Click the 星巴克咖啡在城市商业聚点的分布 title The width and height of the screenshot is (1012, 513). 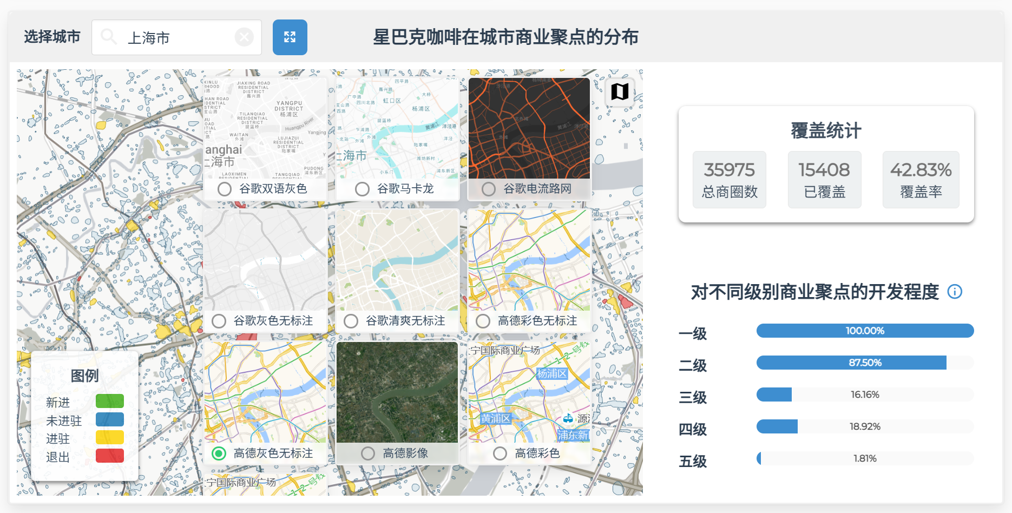[x=505, y=37]
